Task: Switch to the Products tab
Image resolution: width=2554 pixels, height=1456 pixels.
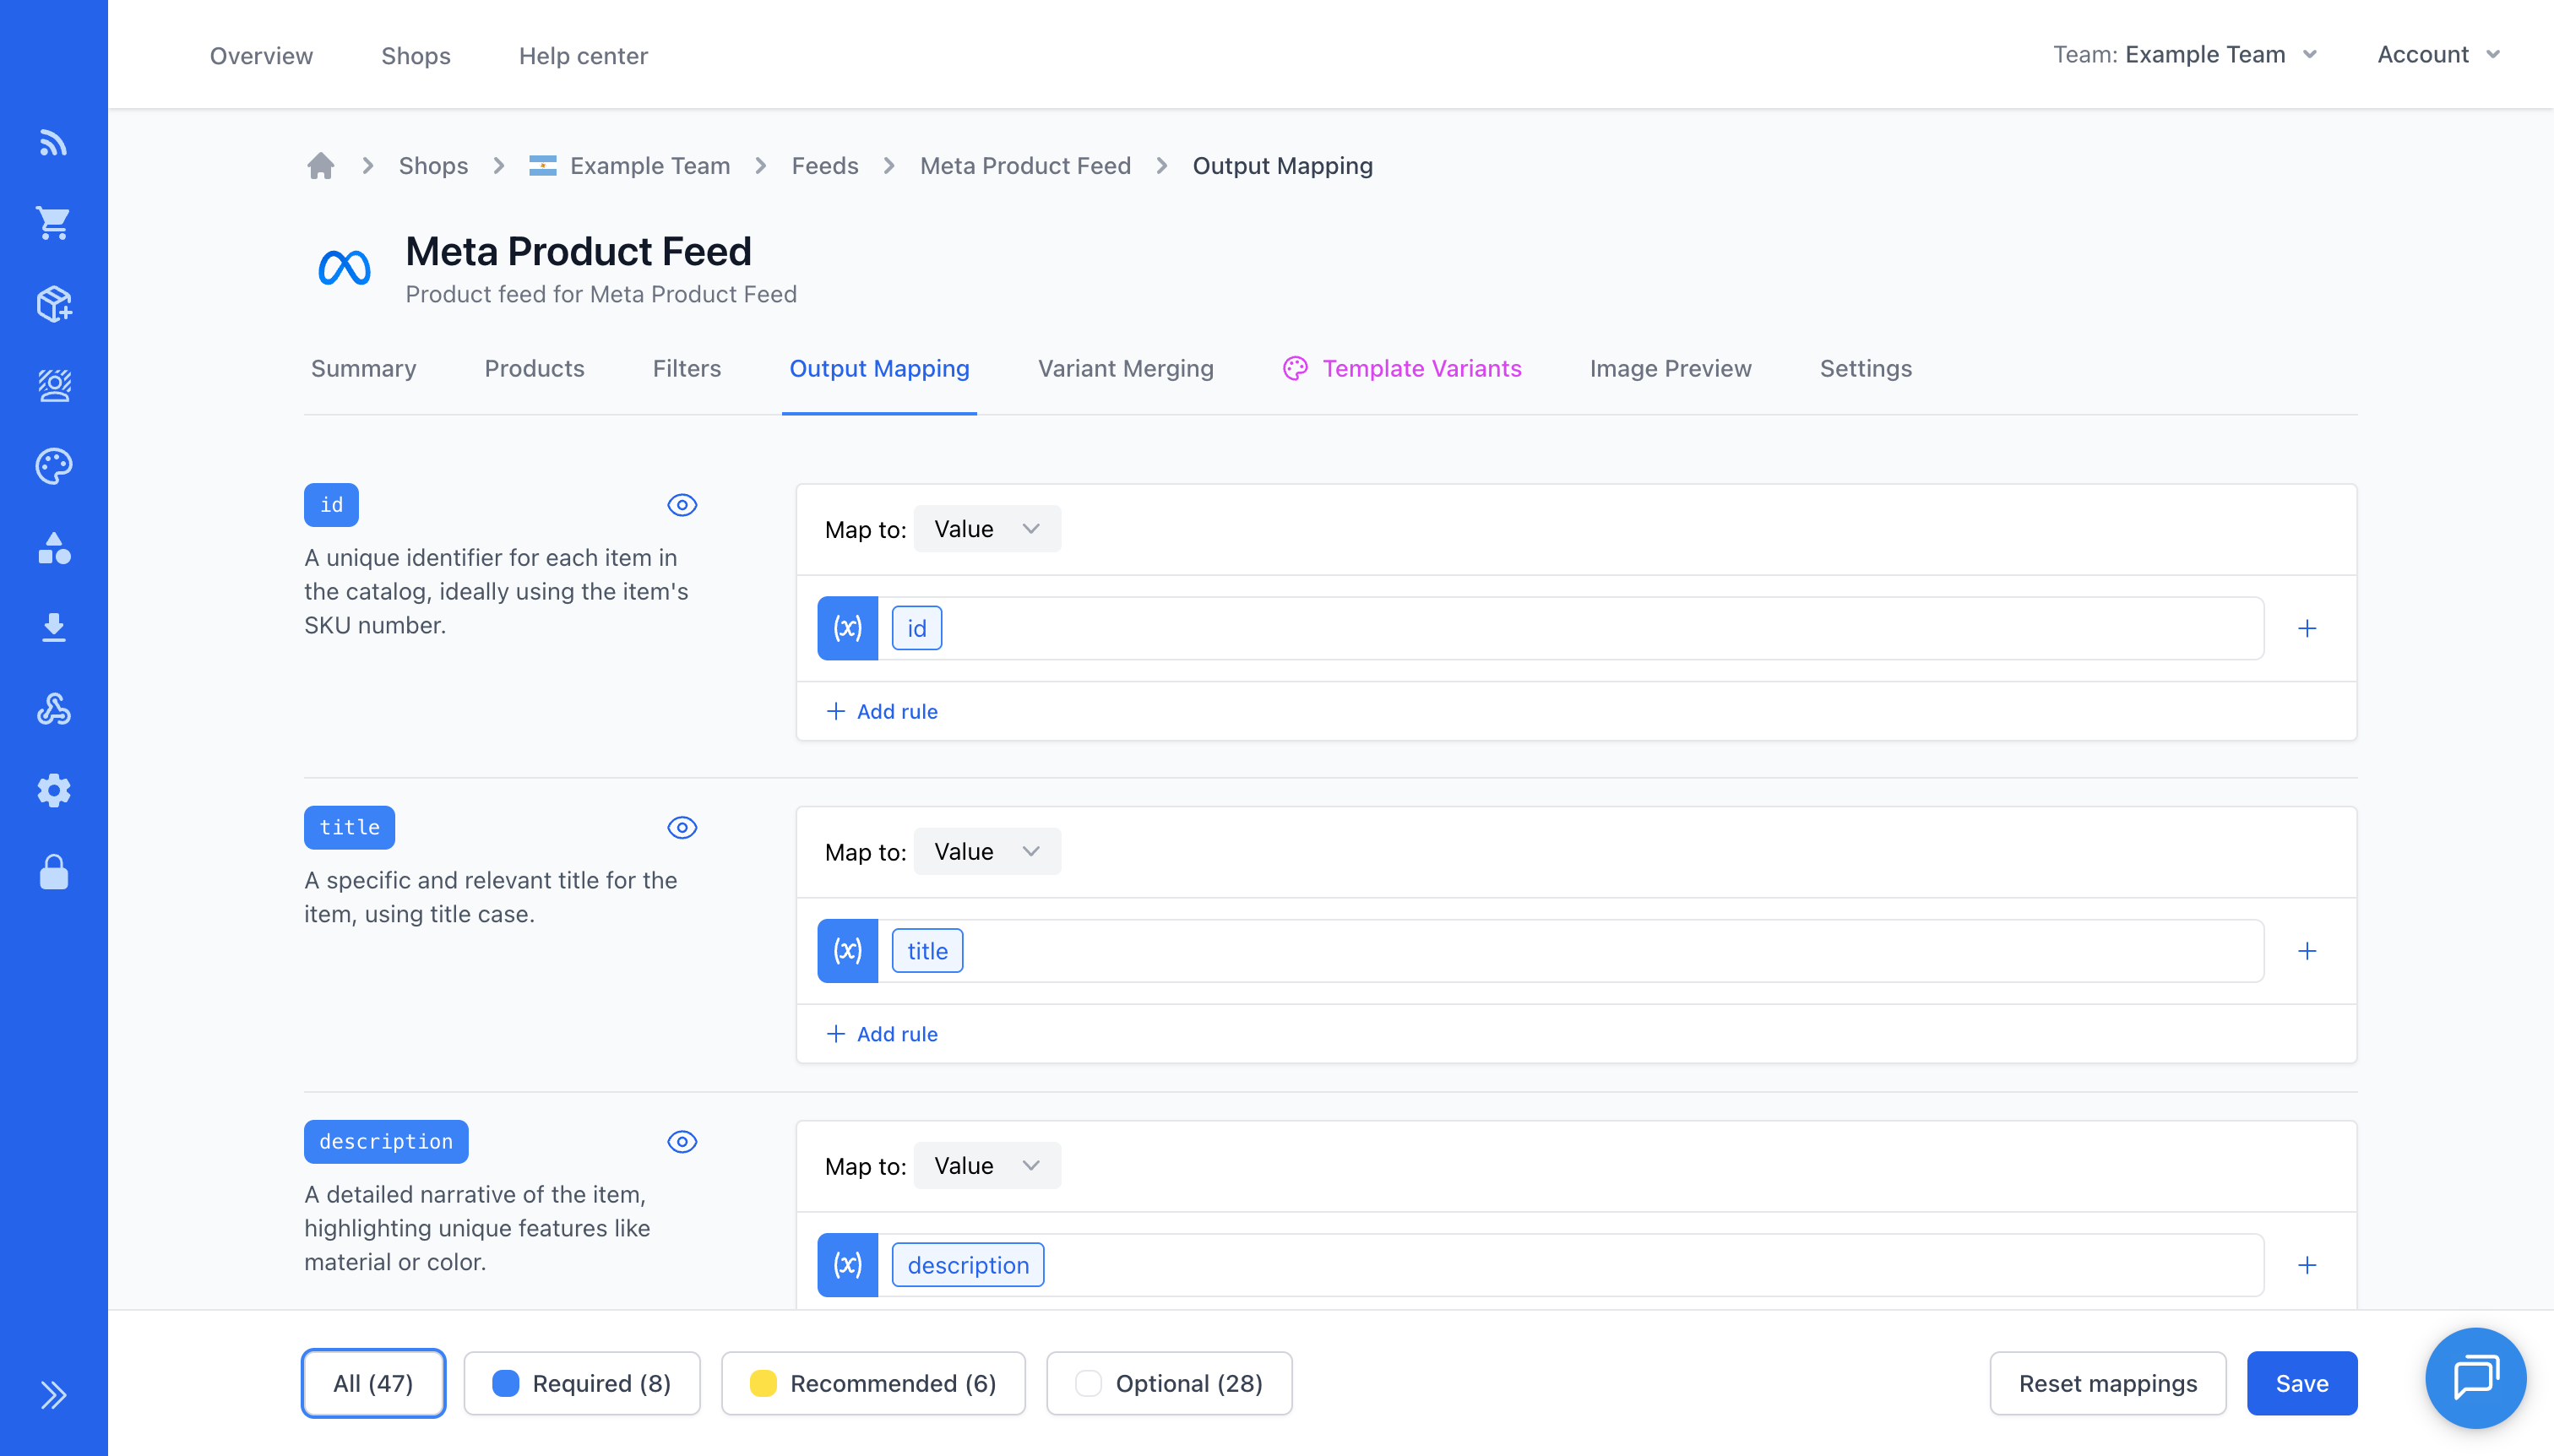Action: [x=534, y=369]
